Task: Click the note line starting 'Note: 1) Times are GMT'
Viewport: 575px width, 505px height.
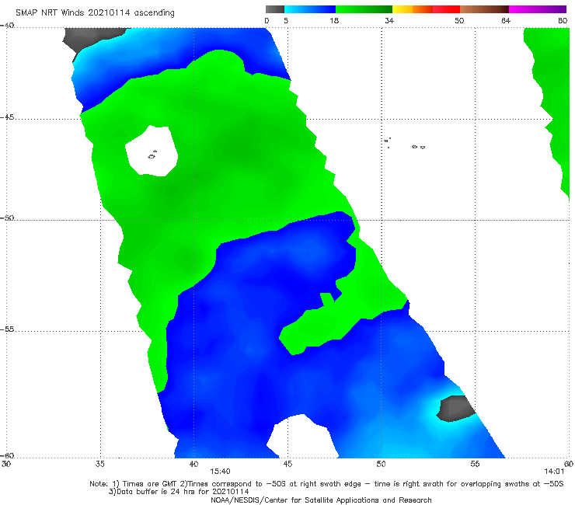Action: (326, 484)
